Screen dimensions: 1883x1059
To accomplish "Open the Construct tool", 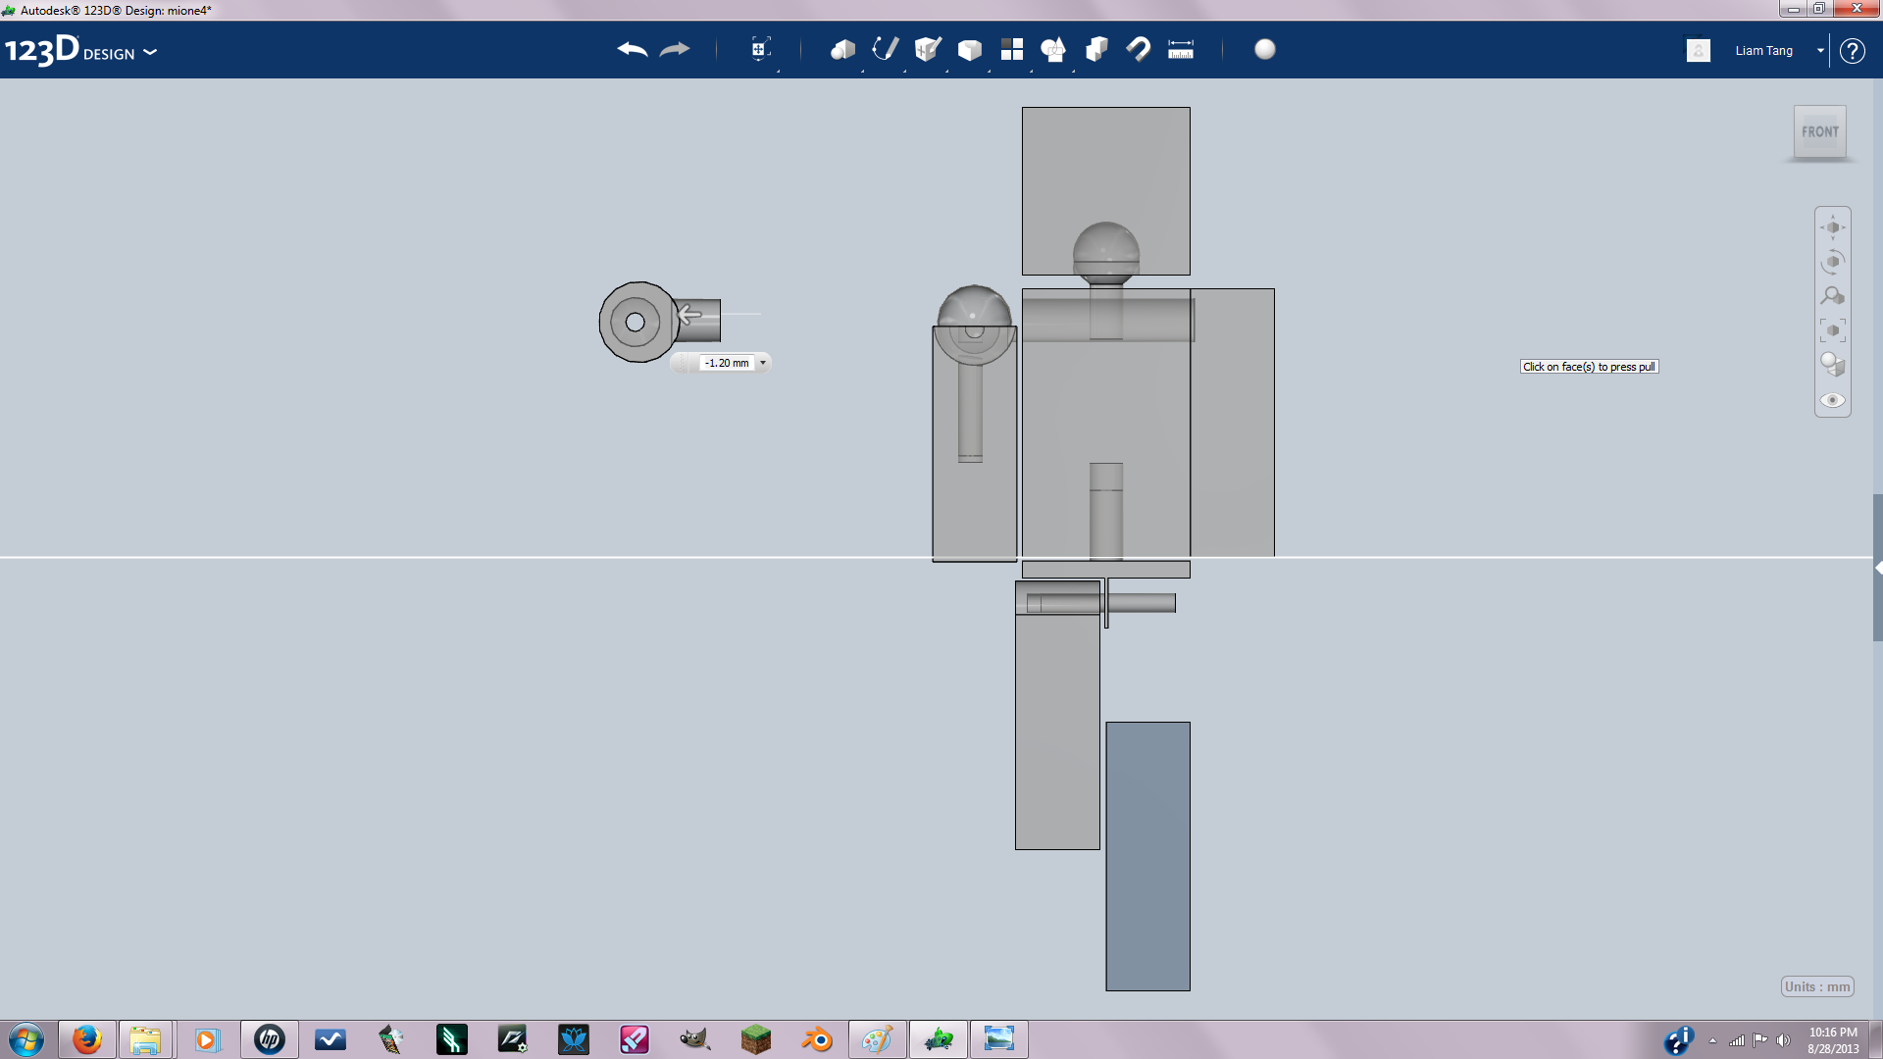I will [928, 49].
